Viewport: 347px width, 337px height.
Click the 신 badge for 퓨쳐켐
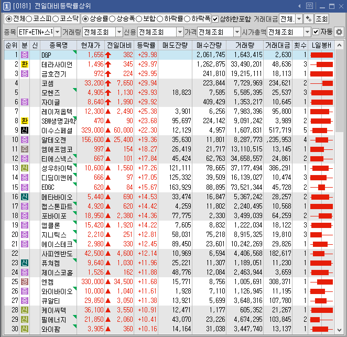coord(25,263)
